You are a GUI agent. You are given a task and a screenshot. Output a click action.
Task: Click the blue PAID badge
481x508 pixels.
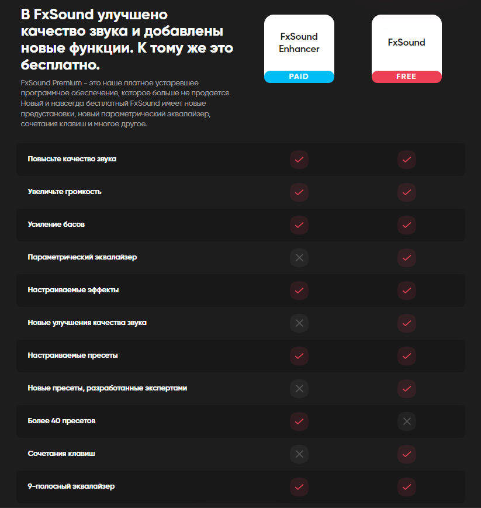coord(299,77)
